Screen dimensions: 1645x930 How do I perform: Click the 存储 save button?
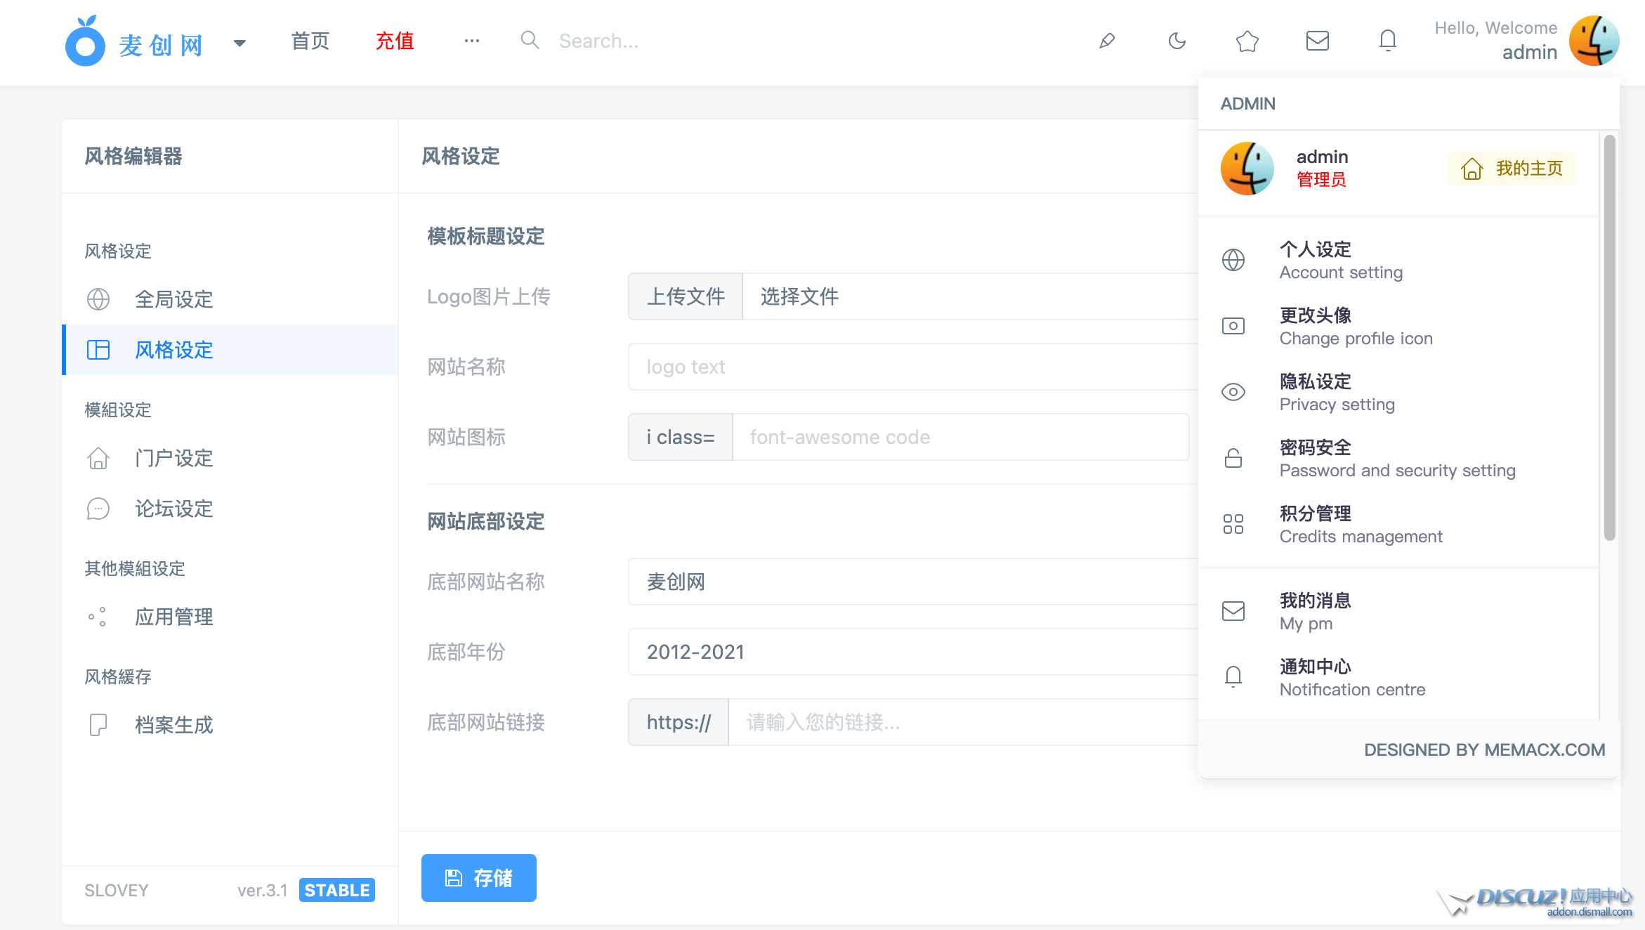(478, 877)
